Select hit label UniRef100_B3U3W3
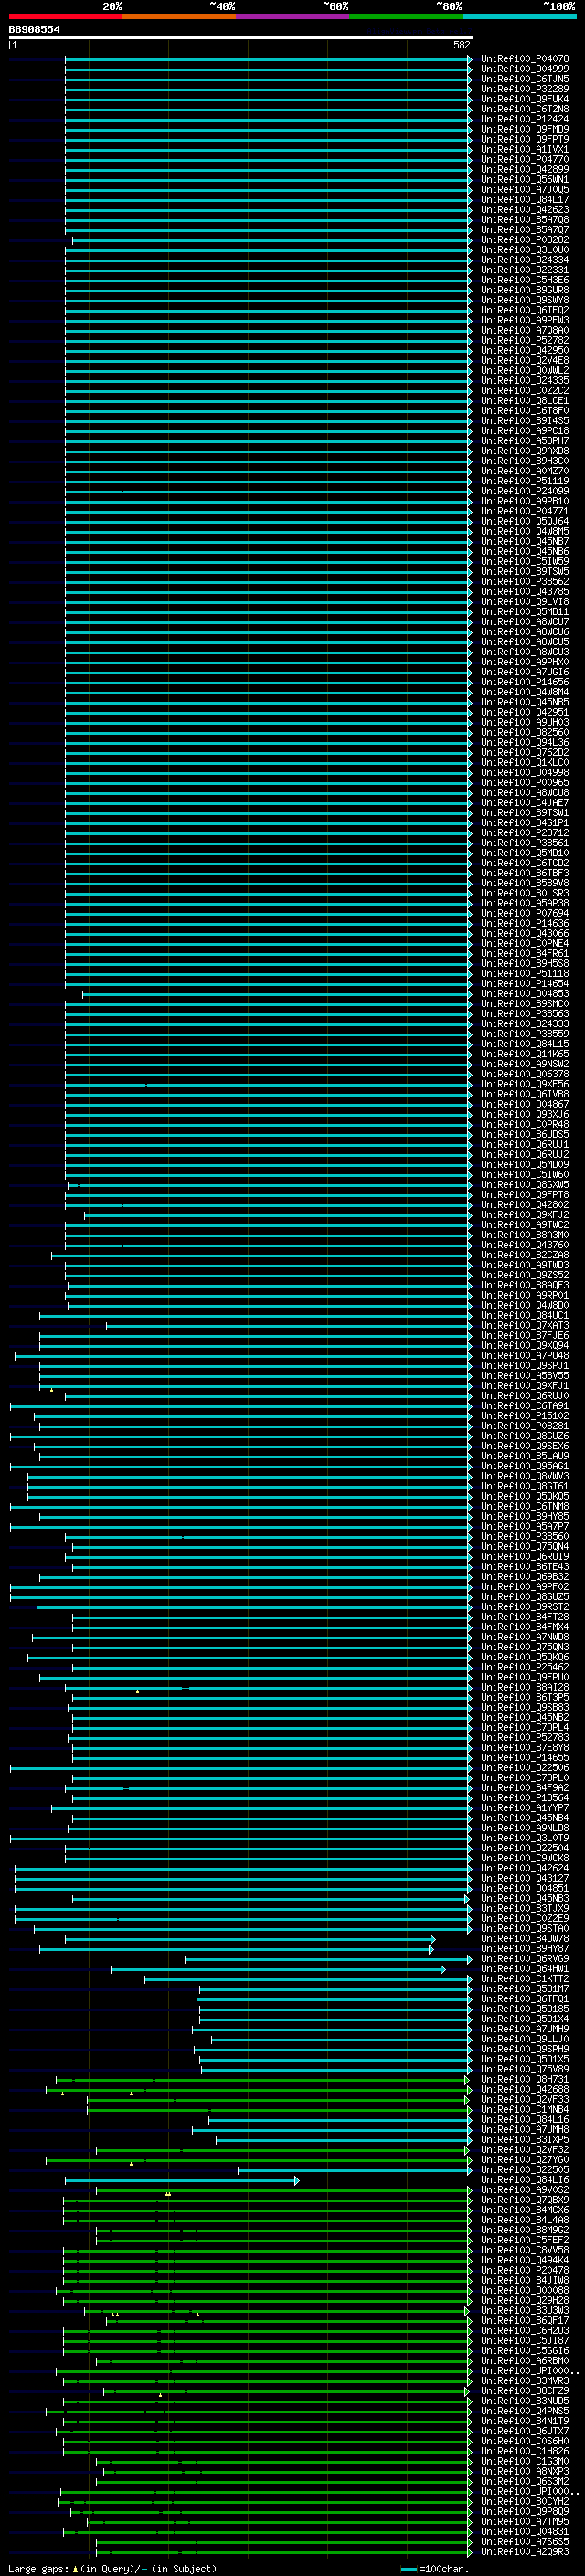Screen dimensions: 585x2576 525,2310
